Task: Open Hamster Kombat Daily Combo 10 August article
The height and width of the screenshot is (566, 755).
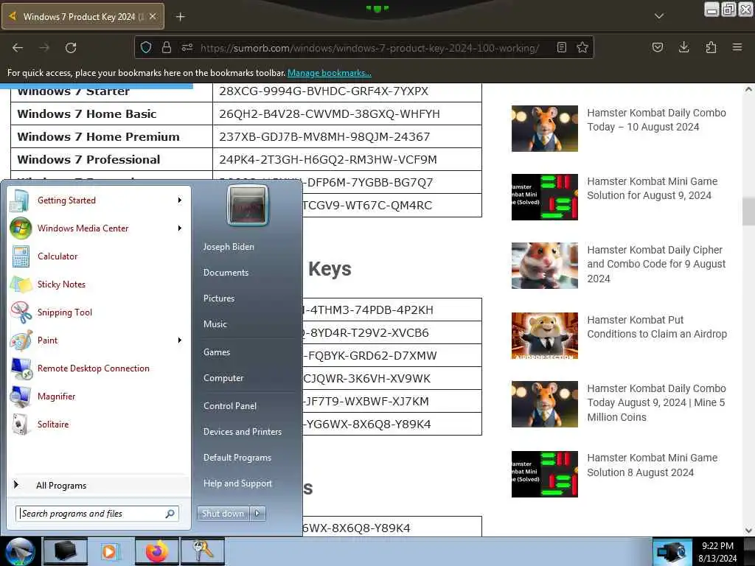Action: tap(656, 120)
